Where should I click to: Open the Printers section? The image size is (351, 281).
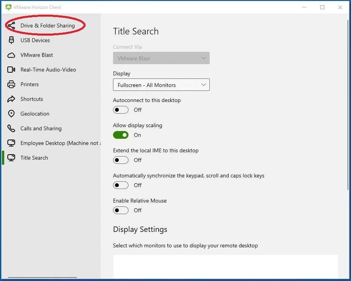click(51, 84)
